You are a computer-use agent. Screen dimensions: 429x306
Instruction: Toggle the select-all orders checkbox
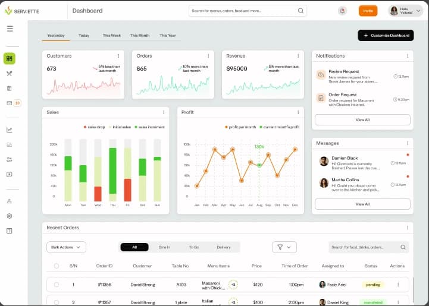click(x=57, y=266)
